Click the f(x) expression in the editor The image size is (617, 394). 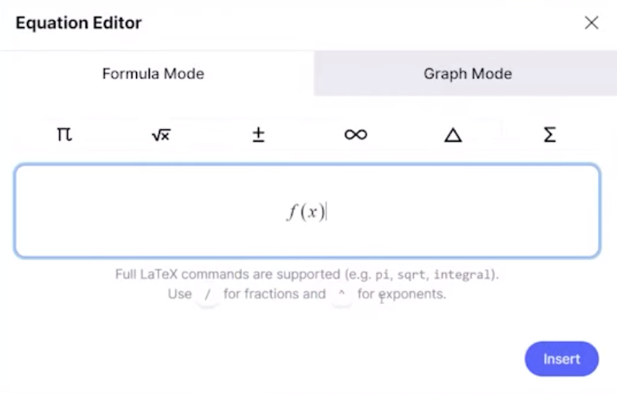306,212
